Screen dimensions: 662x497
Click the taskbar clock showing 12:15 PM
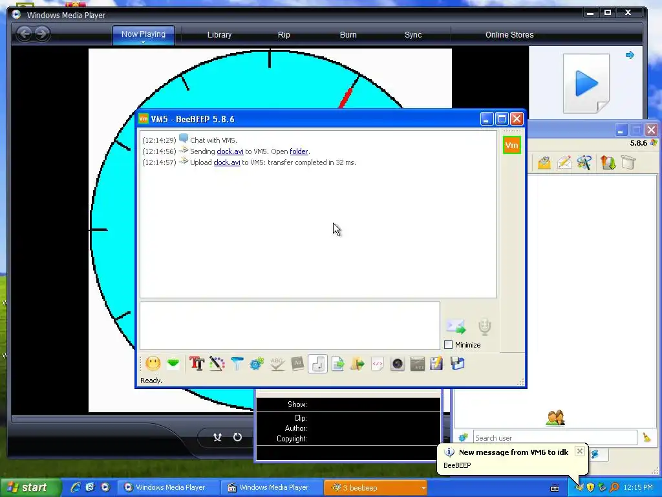pyautogui.click(x=638, y=487)
